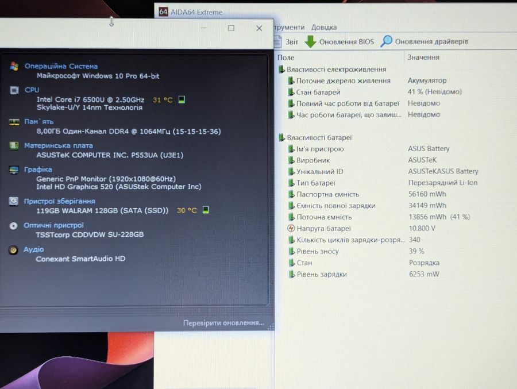Click the motherboard icon by Материнська плата

(14, 145)
